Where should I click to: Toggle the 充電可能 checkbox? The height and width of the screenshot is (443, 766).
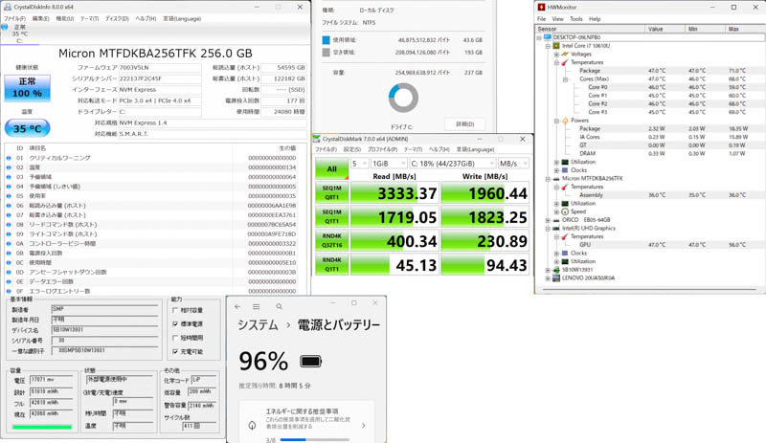[x=175, y=351]
